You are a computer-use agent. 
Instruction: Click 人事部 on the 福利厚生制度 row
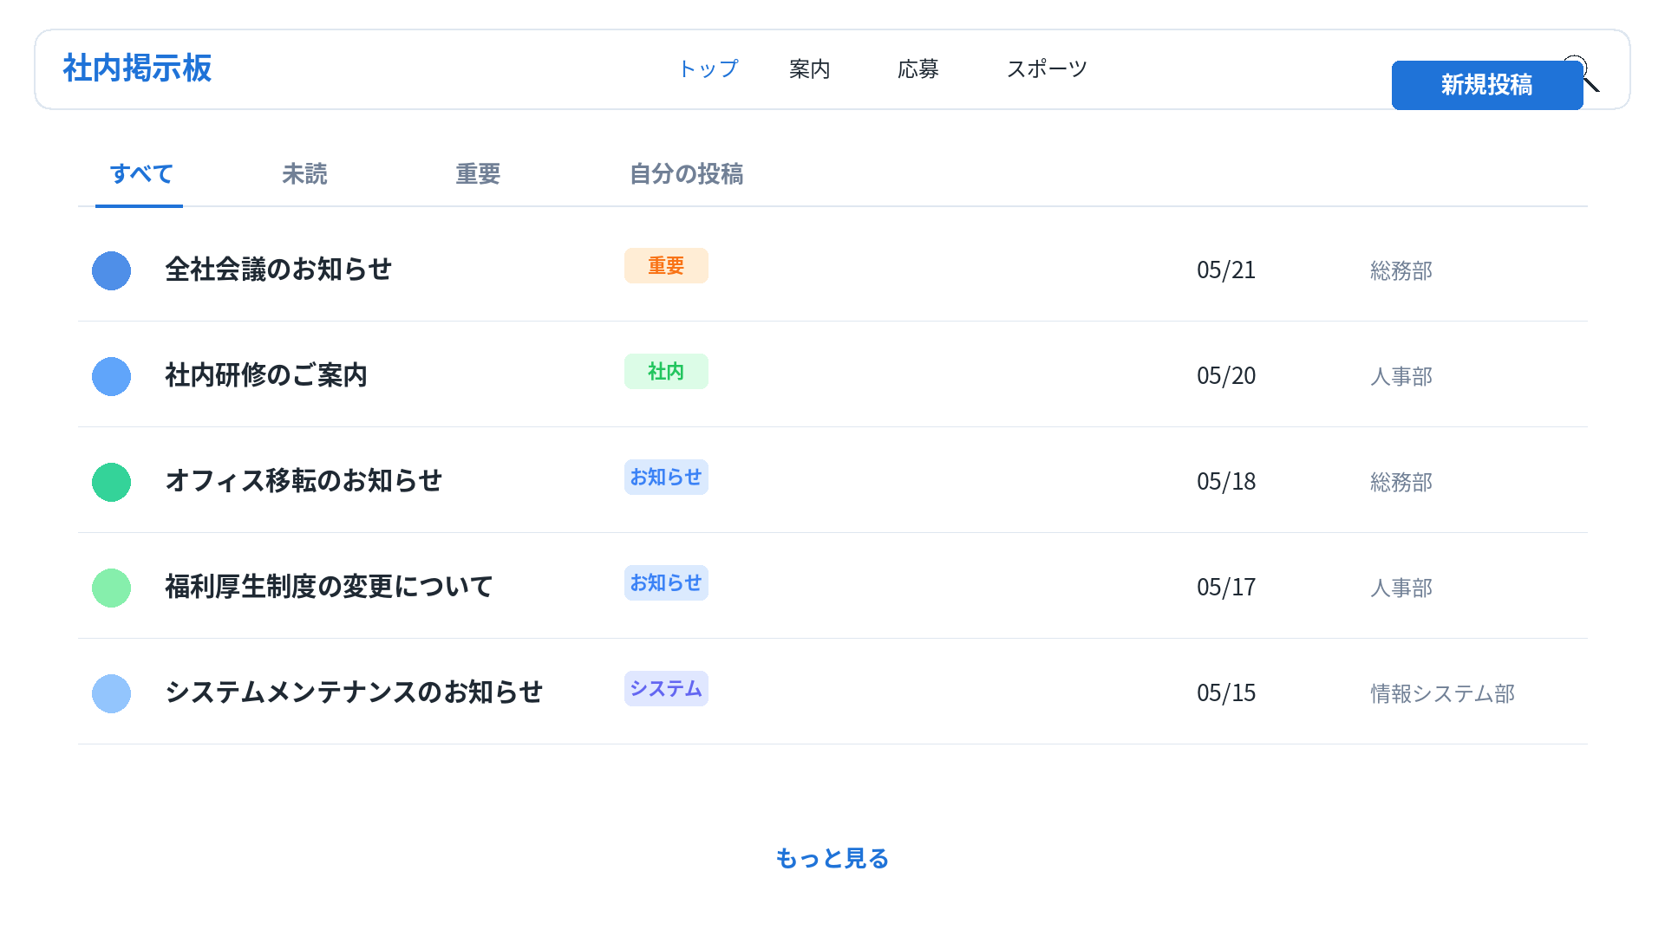coord(1401,588)
